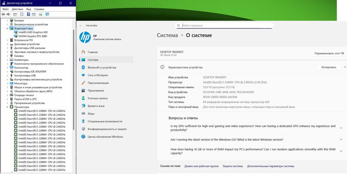Click the Клавиатуры keyboard icon
The width and height of the screenshot is (347, 174).
pos(11,60)
